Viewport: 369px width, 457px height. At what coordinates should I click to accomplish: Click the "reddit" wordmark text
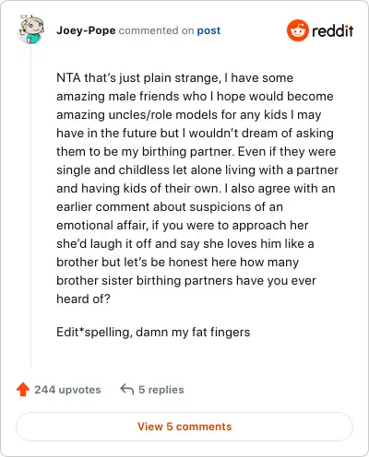[x=332, y=30]
